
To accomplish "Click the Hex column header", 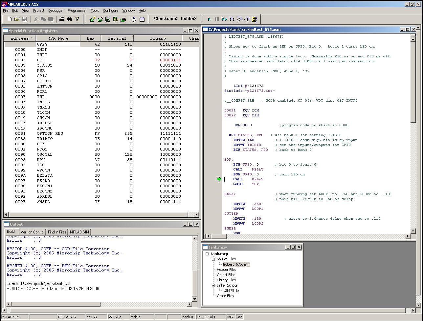I will pyautogui.click(x=91, y=38).
